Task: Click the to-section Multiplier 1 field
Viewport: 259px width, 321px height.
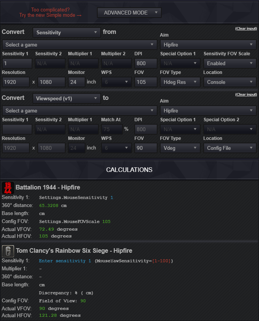Action: pos(83,129)
